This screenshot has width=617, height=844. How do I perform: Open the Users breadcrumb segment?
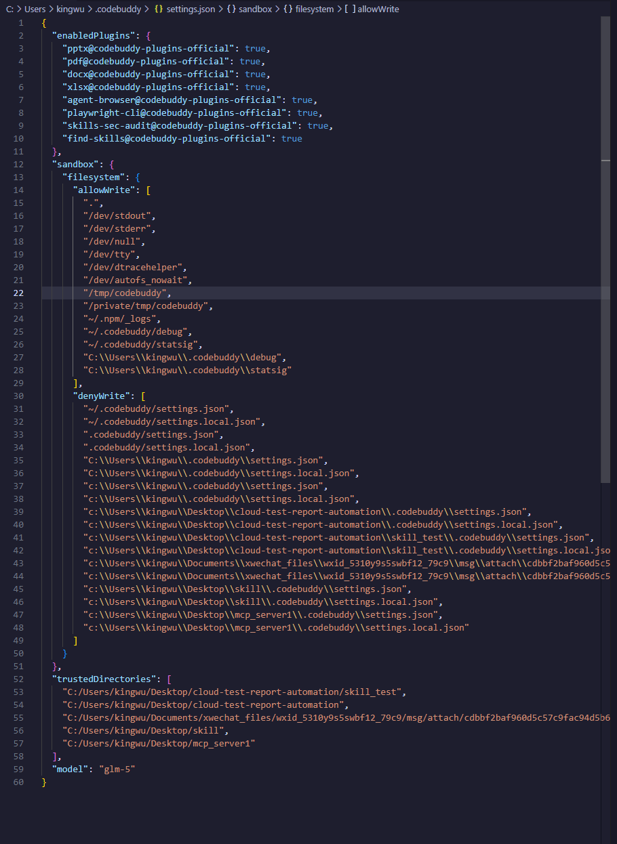(x=35, y=9)
